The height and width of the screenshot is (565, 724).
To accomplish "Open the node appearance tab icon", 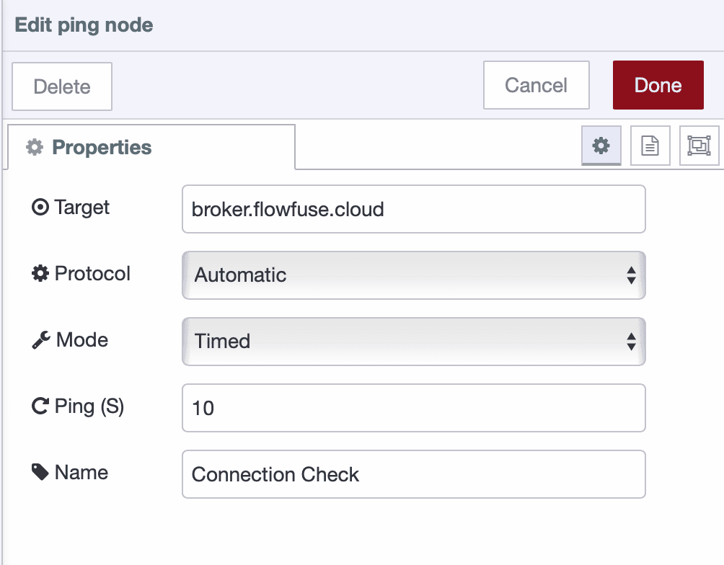I will (x=699, y=146).
